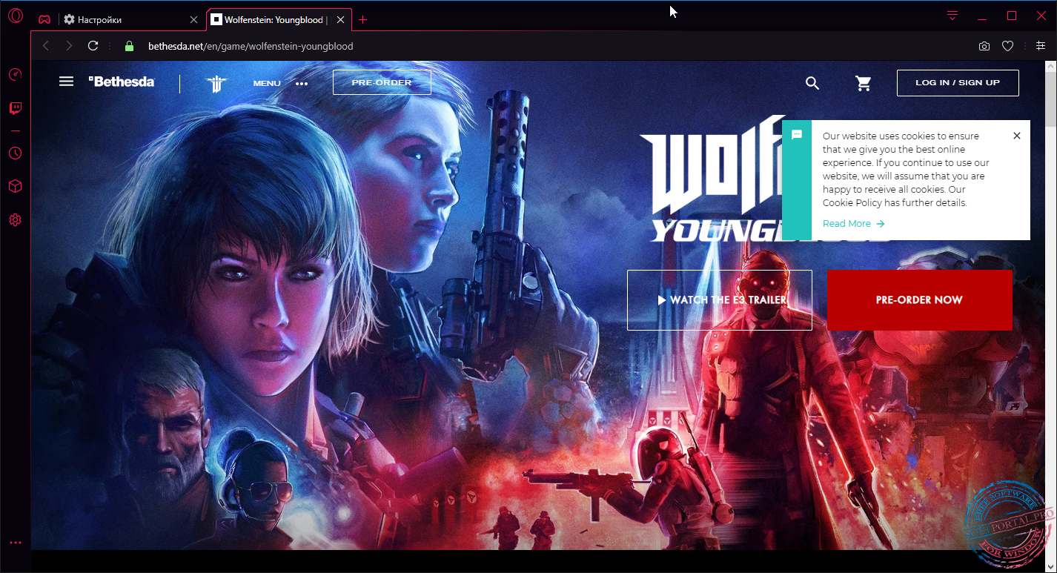Close the Настройки tab

point(194,20)
